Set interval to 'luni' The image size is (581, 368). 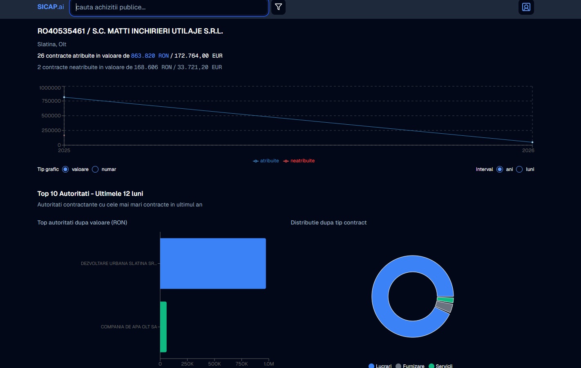[519, 169]
